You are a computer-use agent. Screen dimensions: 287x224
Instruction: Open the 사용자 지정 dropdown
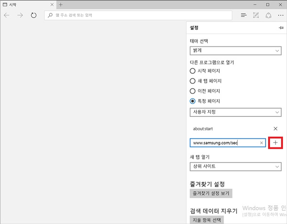[x=235, y=112]
